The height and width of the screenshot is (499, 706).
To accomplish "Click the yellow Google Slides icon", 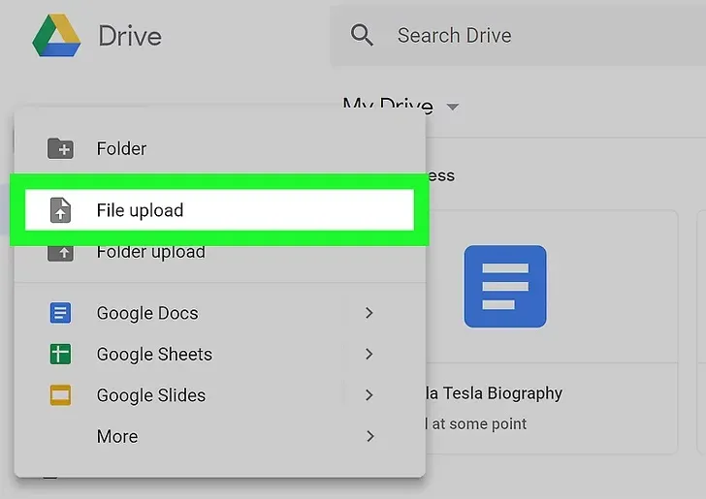I will tap(60, 395).
